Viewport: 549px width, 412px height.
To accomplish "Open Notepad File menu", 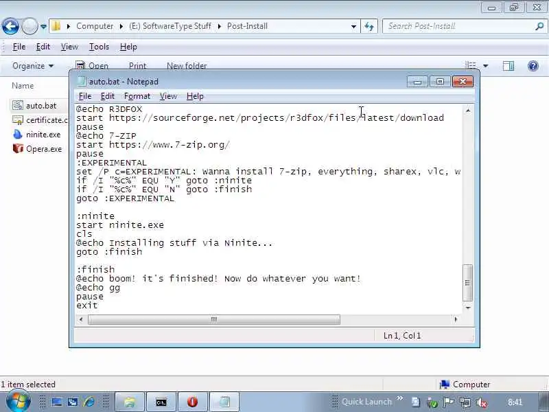I will pos(85,96).
